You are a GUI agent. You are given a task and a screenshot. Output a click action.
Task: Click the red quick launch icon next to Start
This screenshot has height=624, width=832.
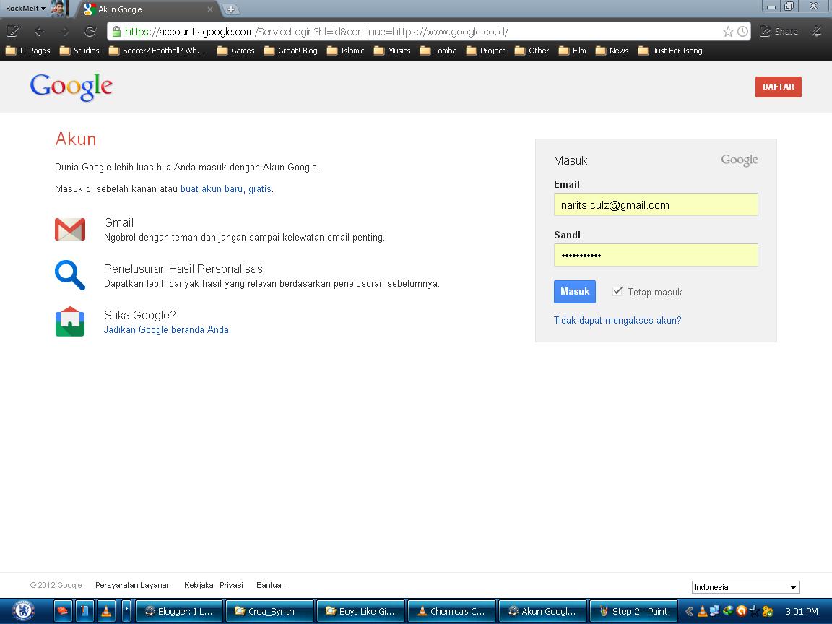[x=63, y=611]
